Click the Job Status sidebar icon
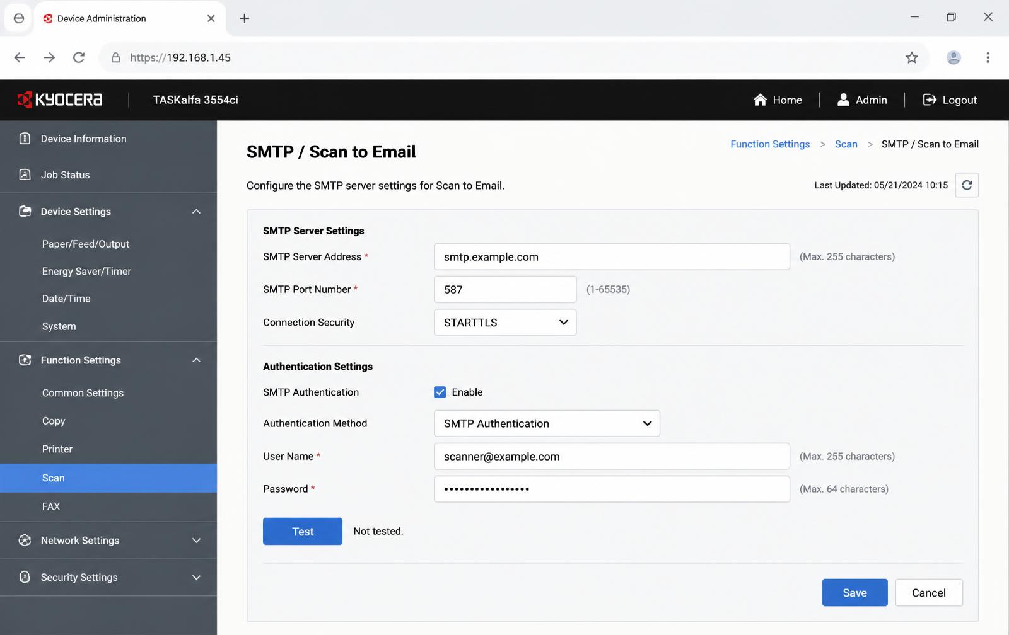The height and width of the screenshot is (635, 1009). (x=25, y=174)
